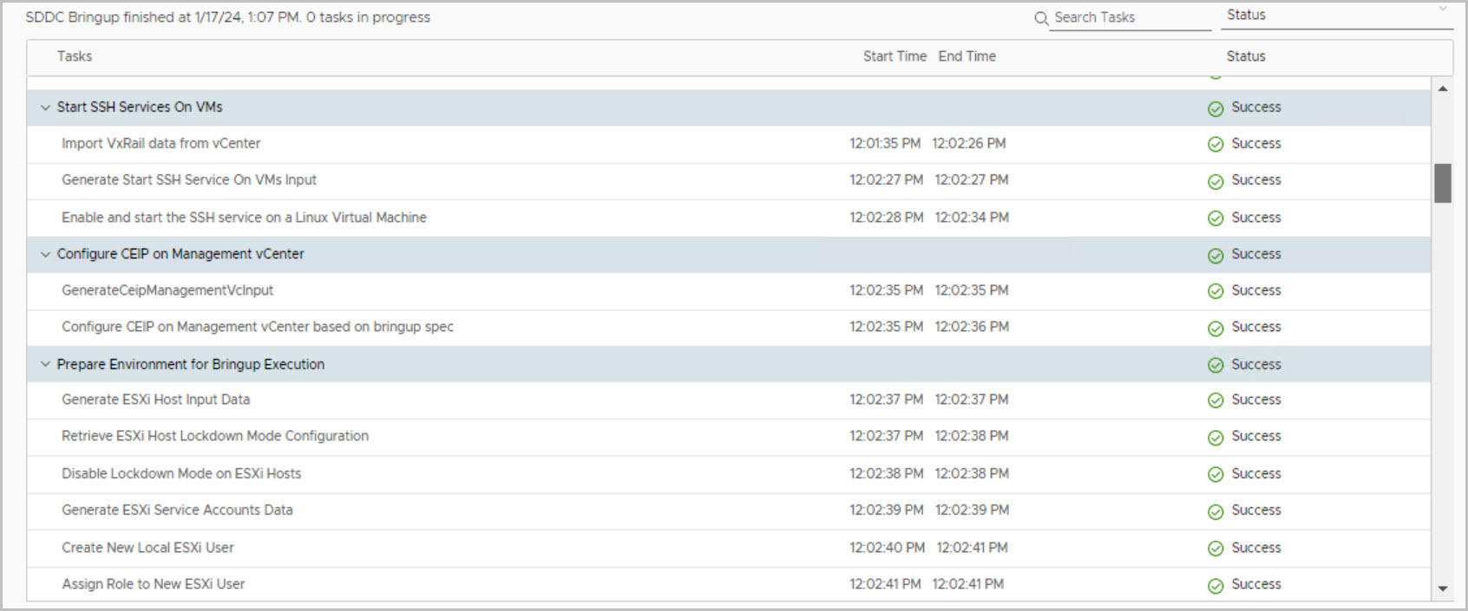Collapse Start SSH Services On VMs group
Screen dimensions: 1468x611
(45, 107)
